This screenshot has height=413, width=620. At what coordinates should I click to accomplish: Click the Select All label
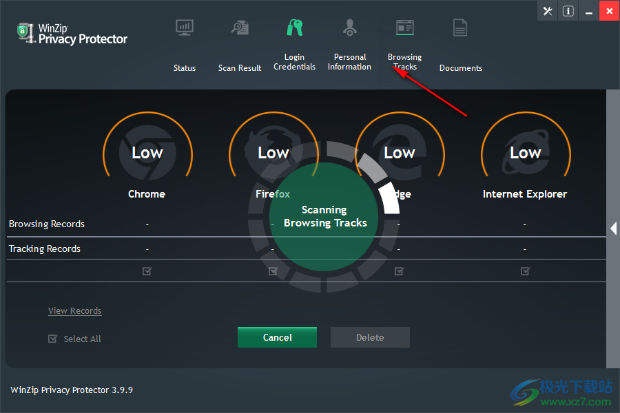click(82, 339)
